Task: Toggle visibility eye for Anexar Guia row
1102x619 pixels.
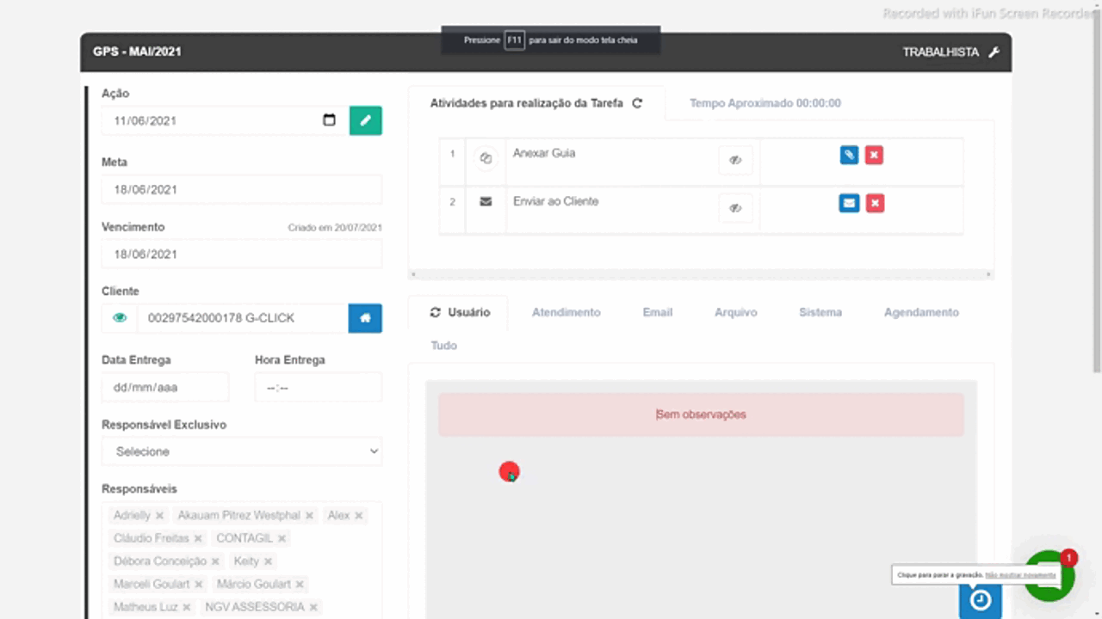Action: [x=735, y=160]
